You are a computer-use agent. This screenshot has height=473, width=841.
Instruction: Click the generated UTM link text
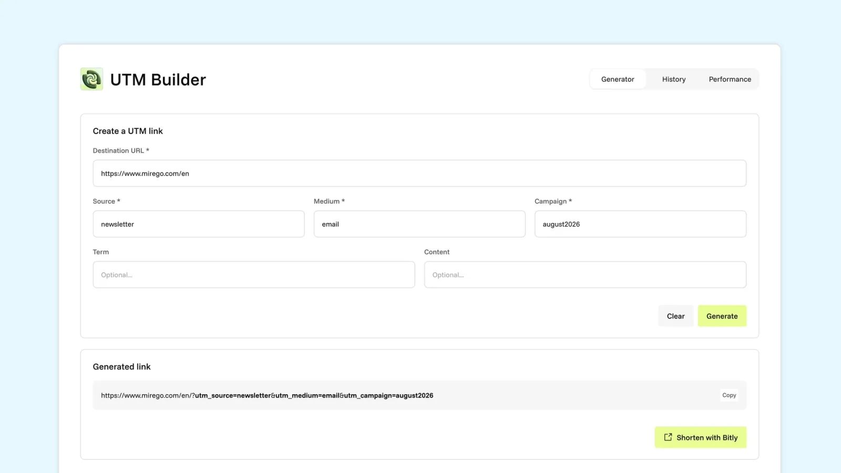(x=267, y=395)
